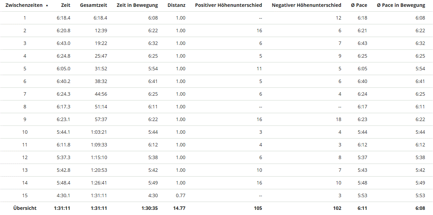433x215 pixels.
Task: Sort by Zeit in Bewegung header
Action: (x=137, y=5)
